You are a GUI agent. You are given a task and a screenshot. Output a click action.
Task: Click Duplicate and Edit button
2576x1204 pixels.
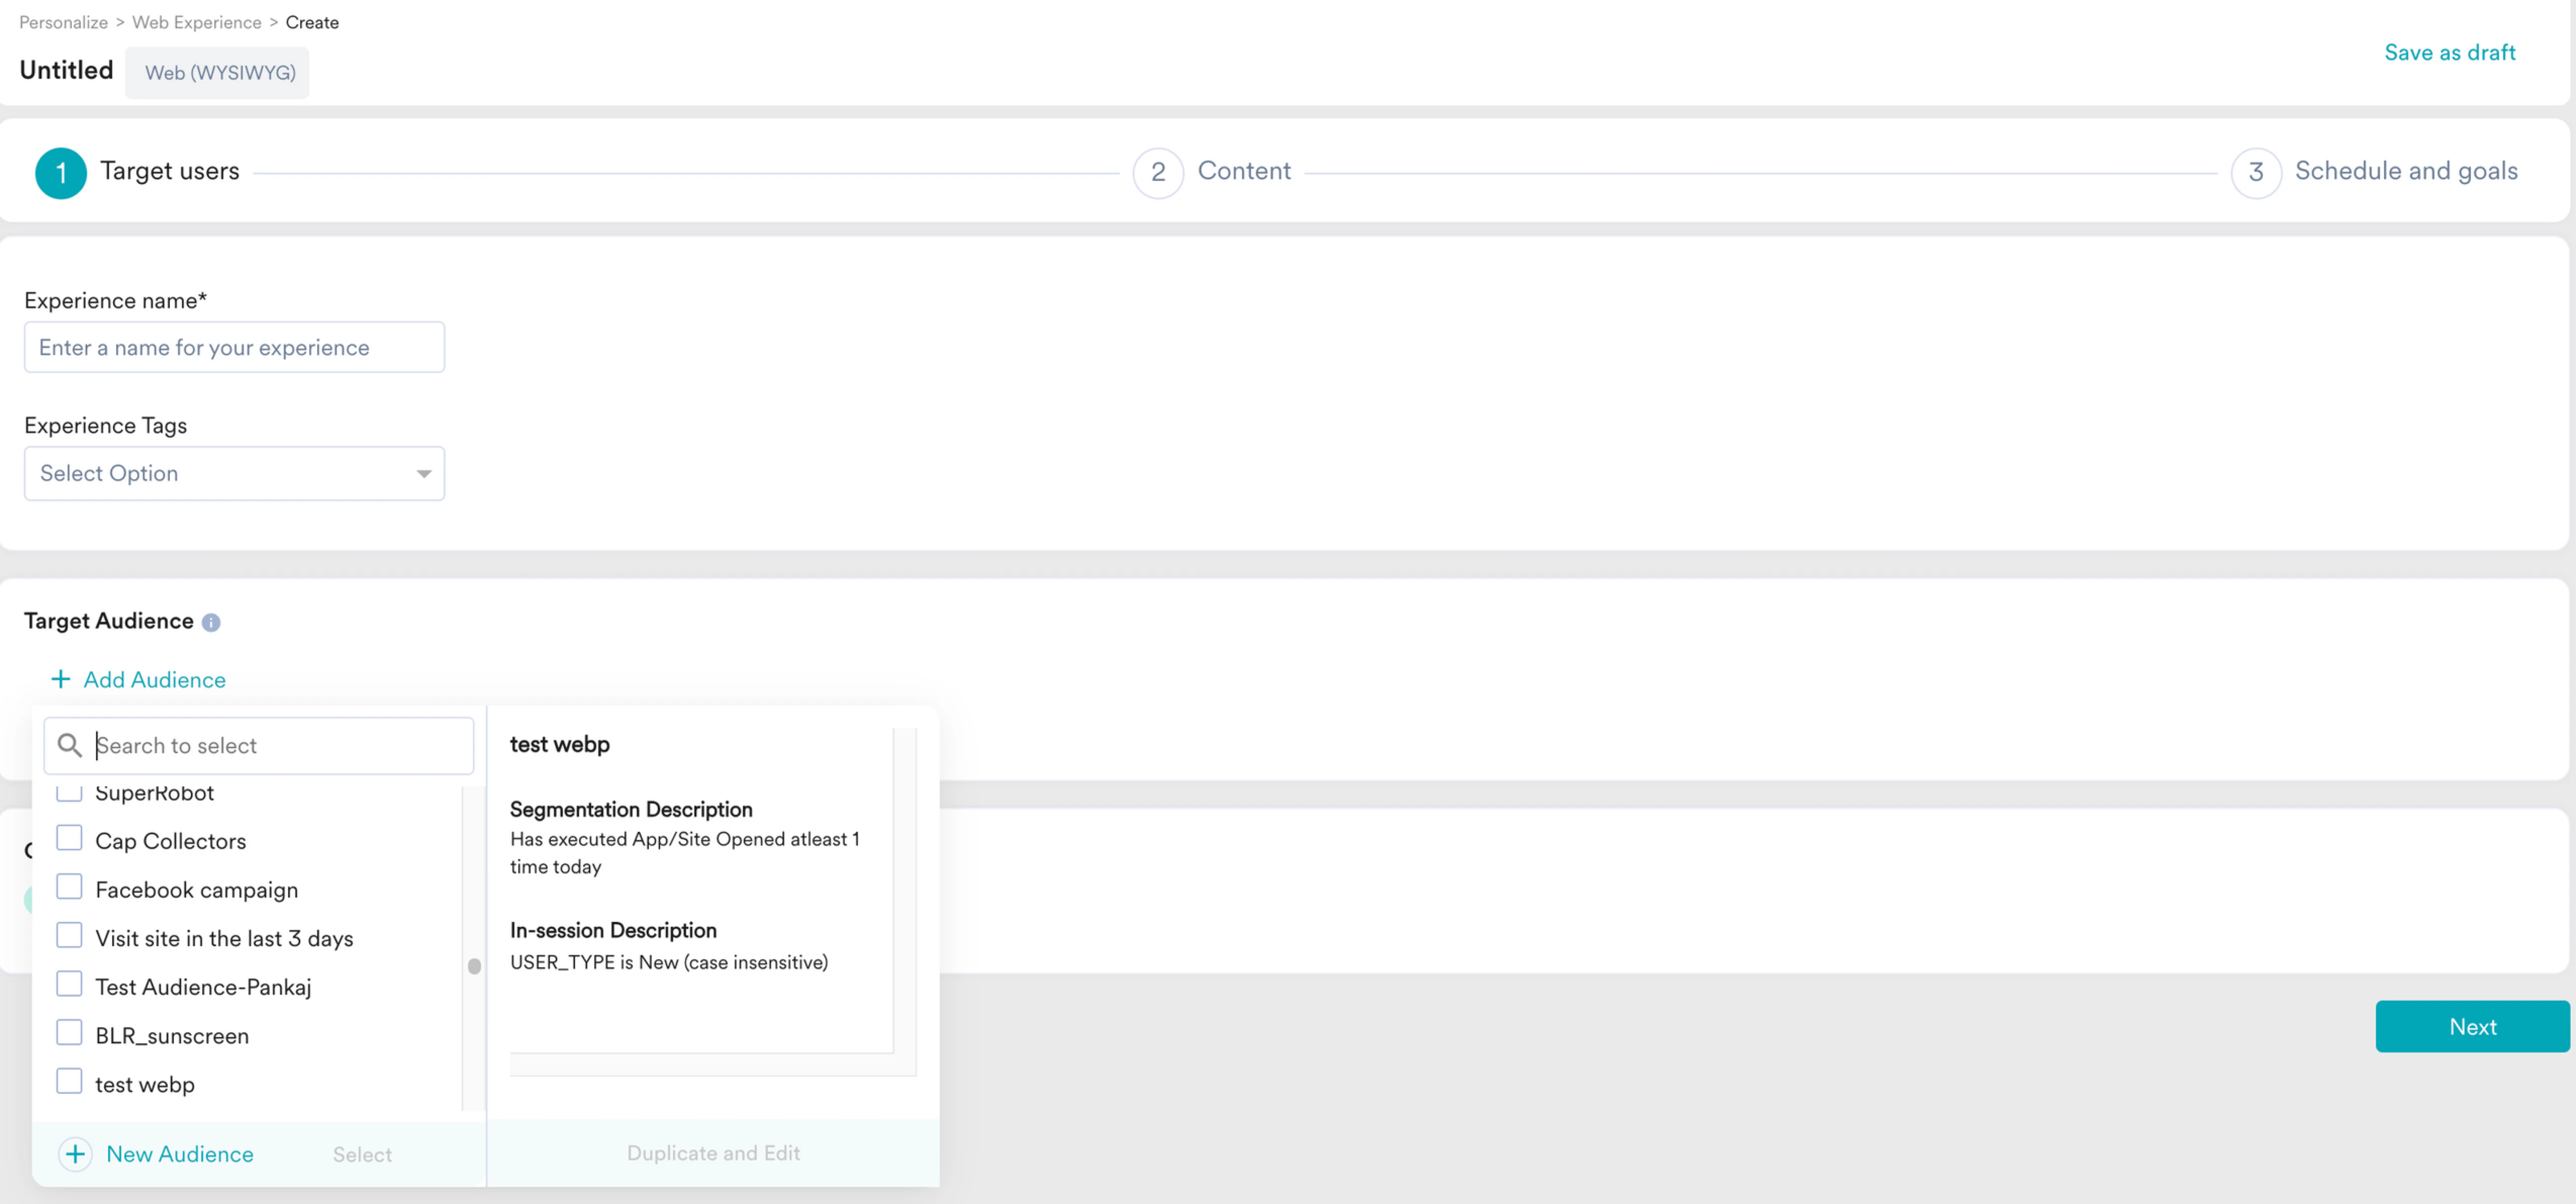pyautogui.click(x=713, y=1153)
